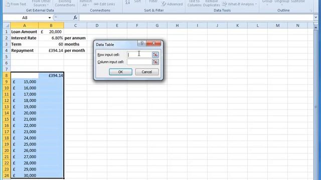Select column B header
The image size is (321, 180).
click(x=51, y=25)
